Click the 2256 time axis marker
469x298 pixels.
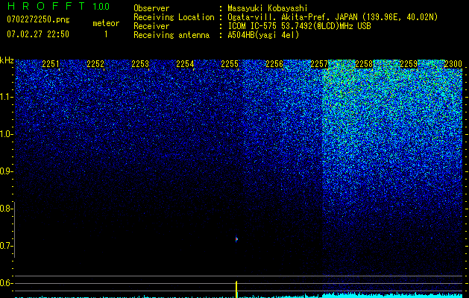(x=274, y=64)
